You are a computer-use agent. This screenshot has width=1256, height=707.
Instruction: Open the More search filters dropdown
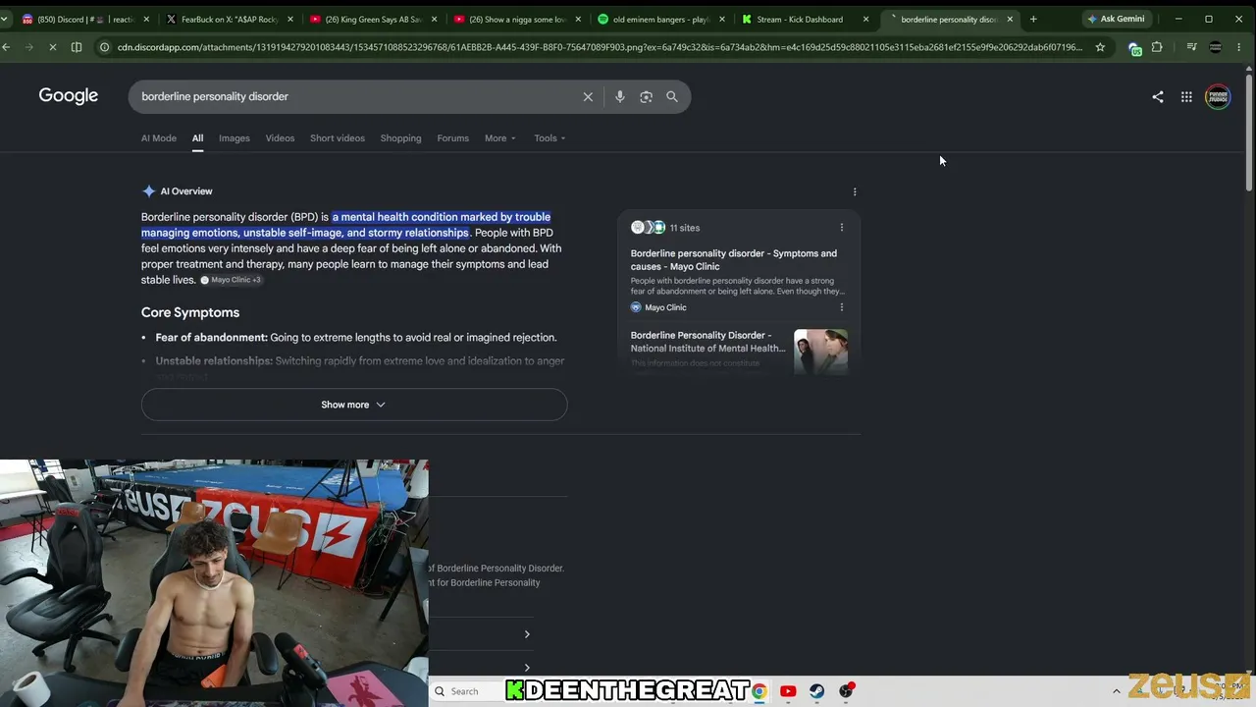pyautogui.click(x=500, y=138)
